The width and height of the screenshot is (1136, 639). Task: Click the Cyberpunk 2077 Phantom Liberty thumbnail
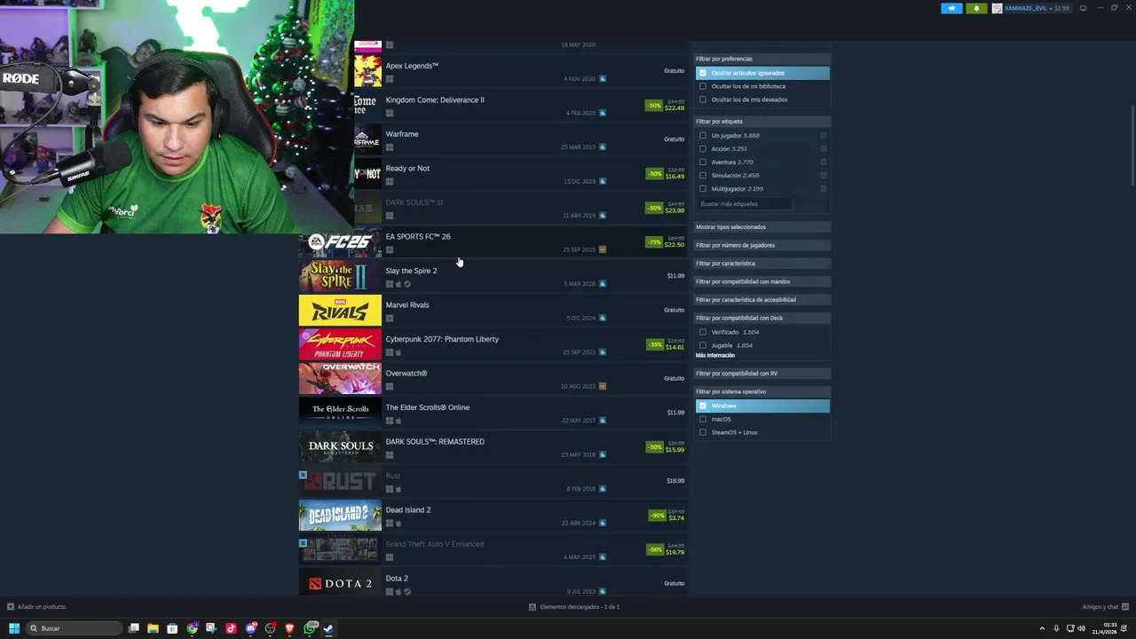(x=340, y=344)
